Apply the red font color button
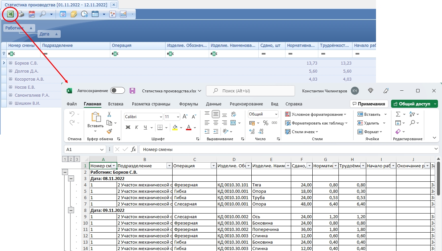The image size is (442, 251). coord(188,127)
